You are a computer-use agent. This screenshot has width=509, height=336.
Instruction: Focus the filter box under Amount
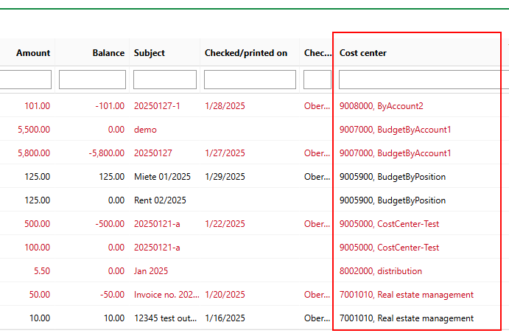click(26, 80)
